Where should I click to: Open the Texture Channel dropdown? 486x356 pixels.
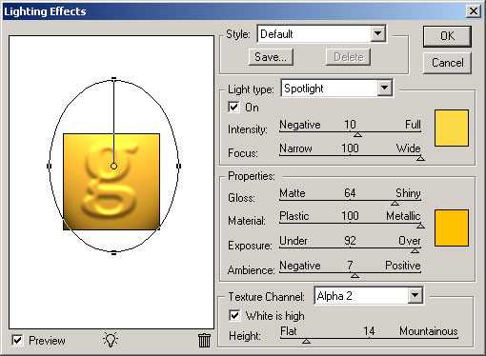[415, 295]
